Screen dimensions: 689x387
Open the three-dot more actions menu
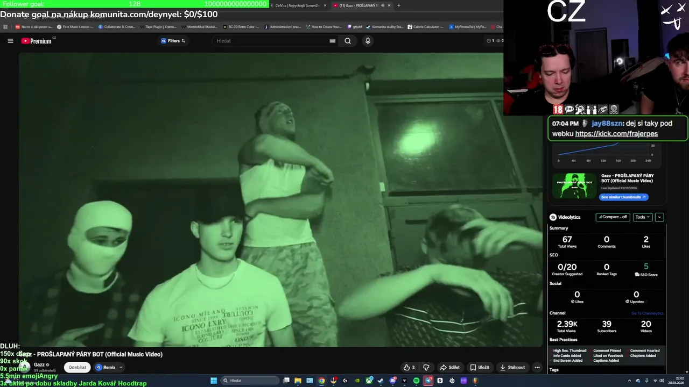point(537,368)
